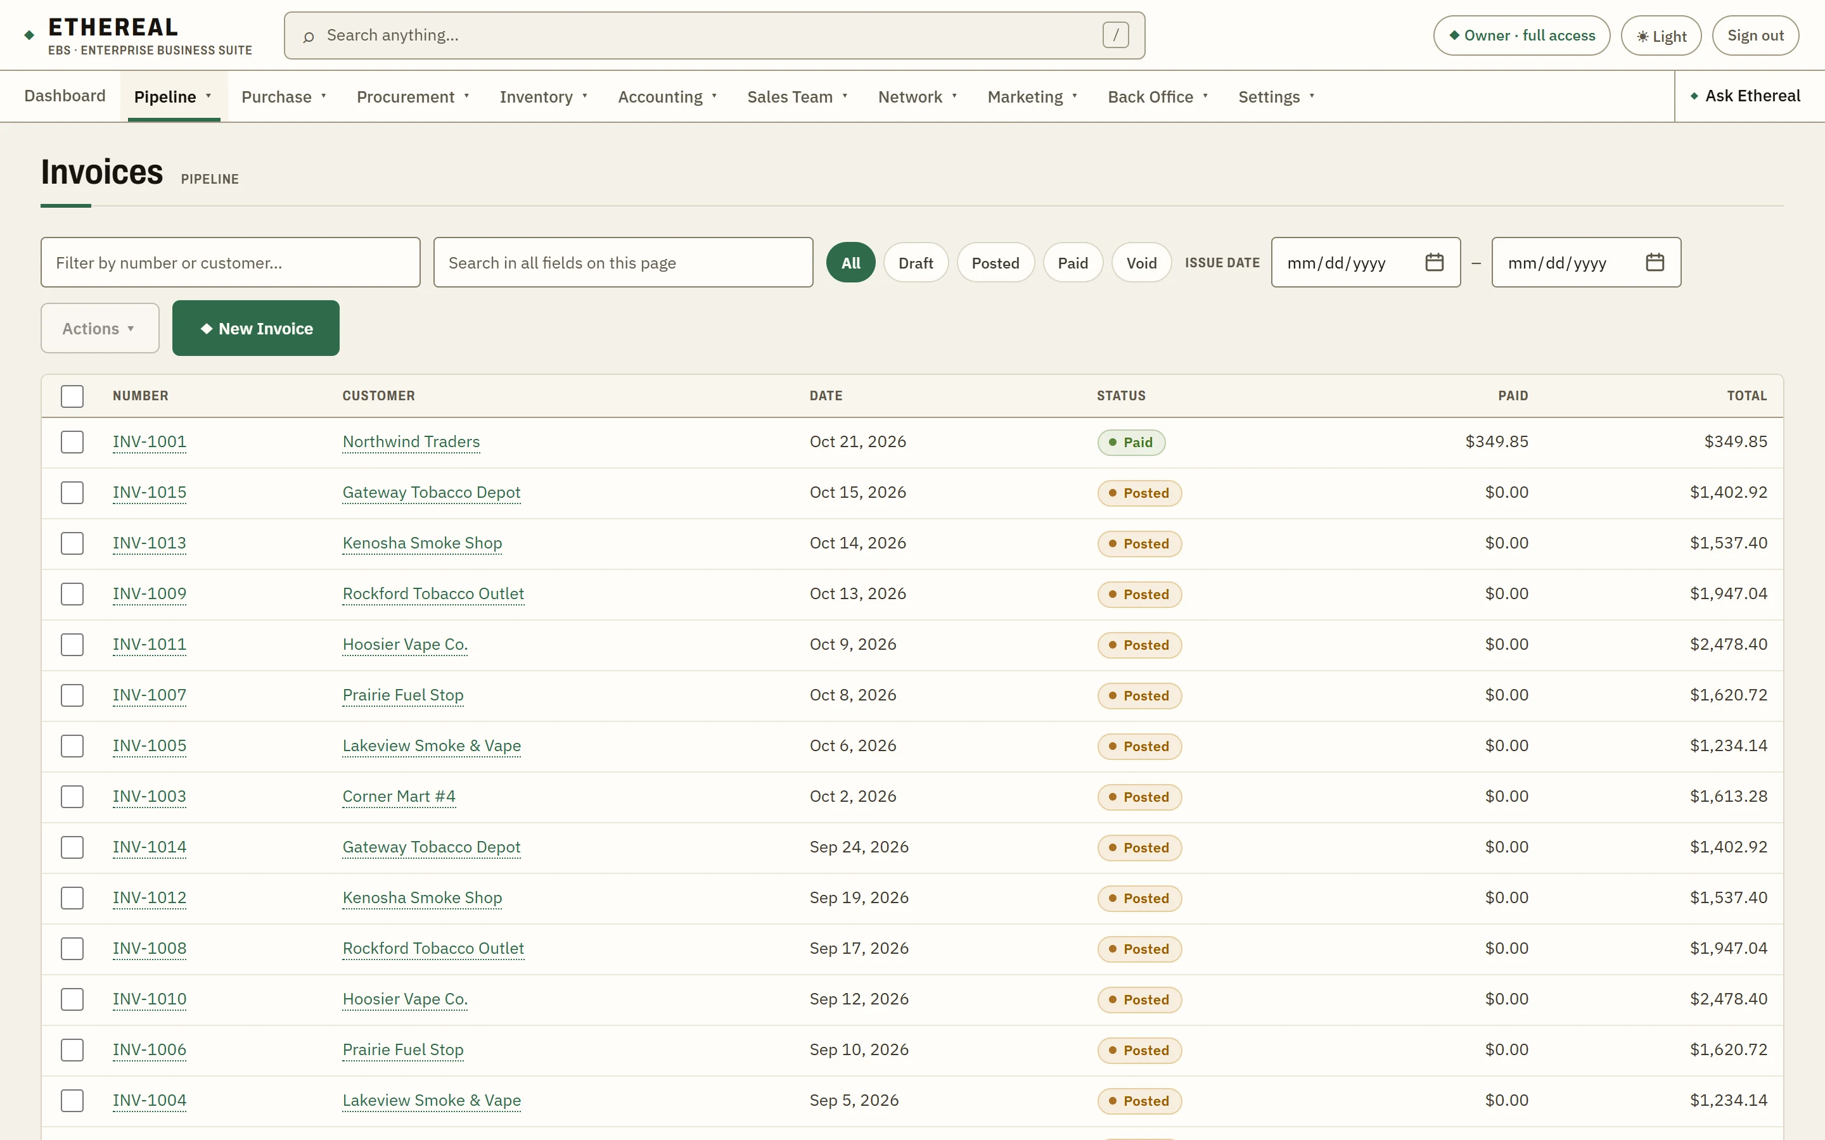Open the Procurement dropdown
Viewport: 1825px width, 1140px height.
[413, 96]
